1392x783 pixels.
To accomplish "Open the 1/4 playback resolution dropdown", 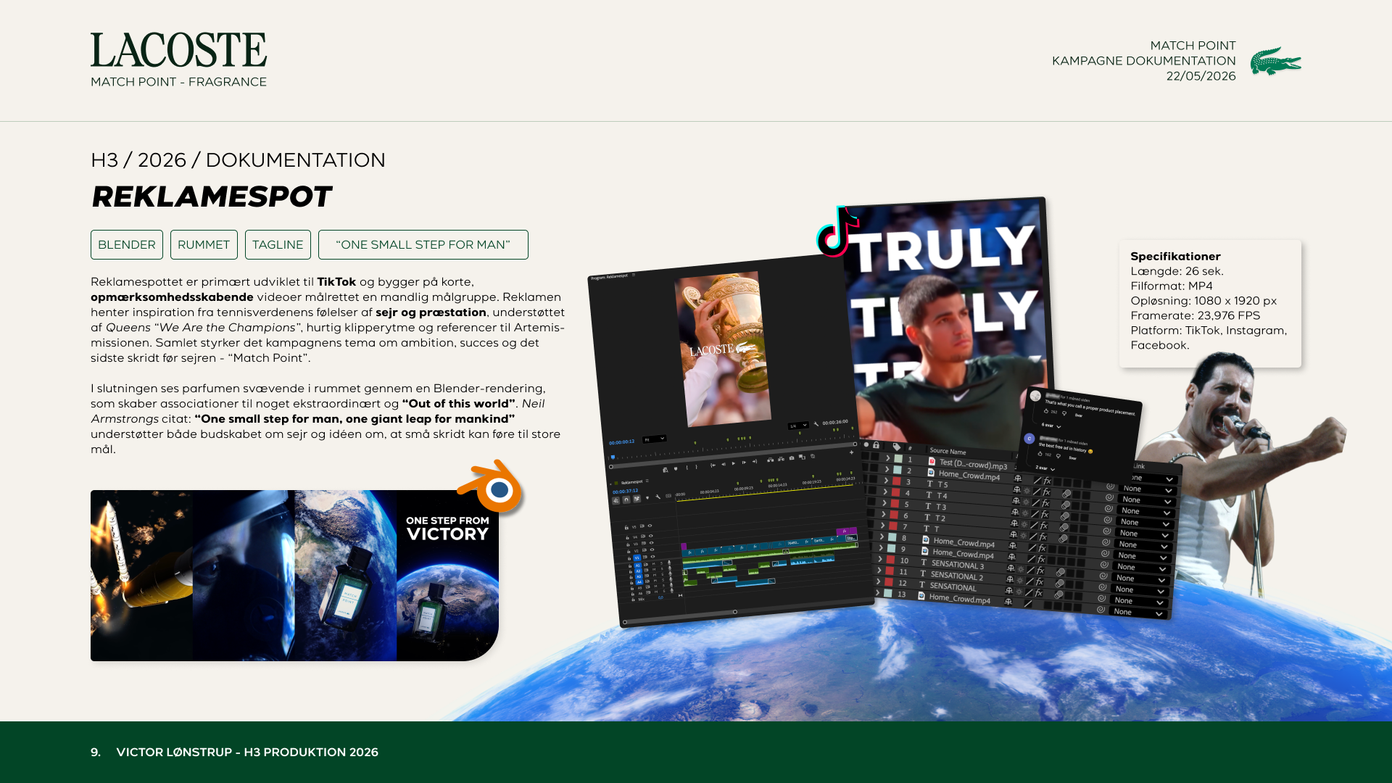I will click(x=798, y=426).
